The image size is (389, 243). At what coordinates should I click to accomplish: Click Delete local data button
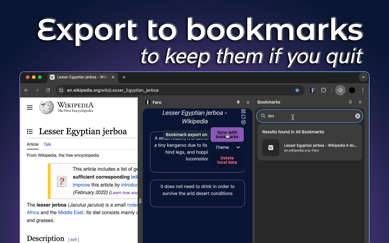pos(227,160)
